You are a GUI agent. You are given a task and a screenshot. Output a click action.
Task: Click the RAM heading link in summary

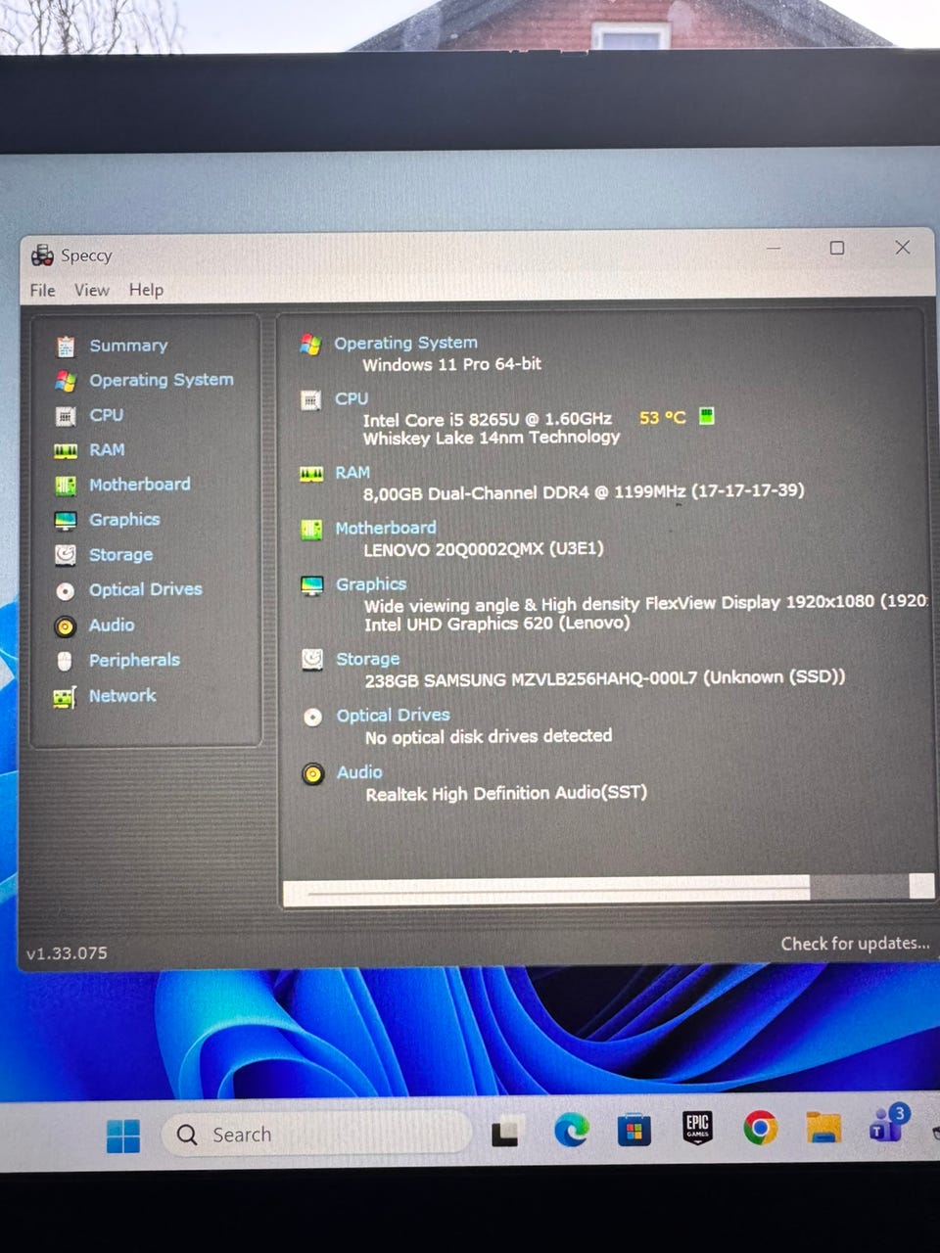(x=352, y=473)
